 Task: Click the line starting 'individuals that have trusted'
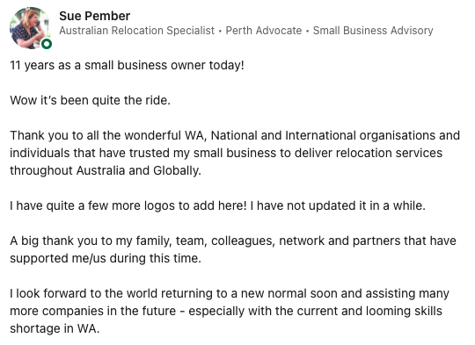(x=226, y=153)
